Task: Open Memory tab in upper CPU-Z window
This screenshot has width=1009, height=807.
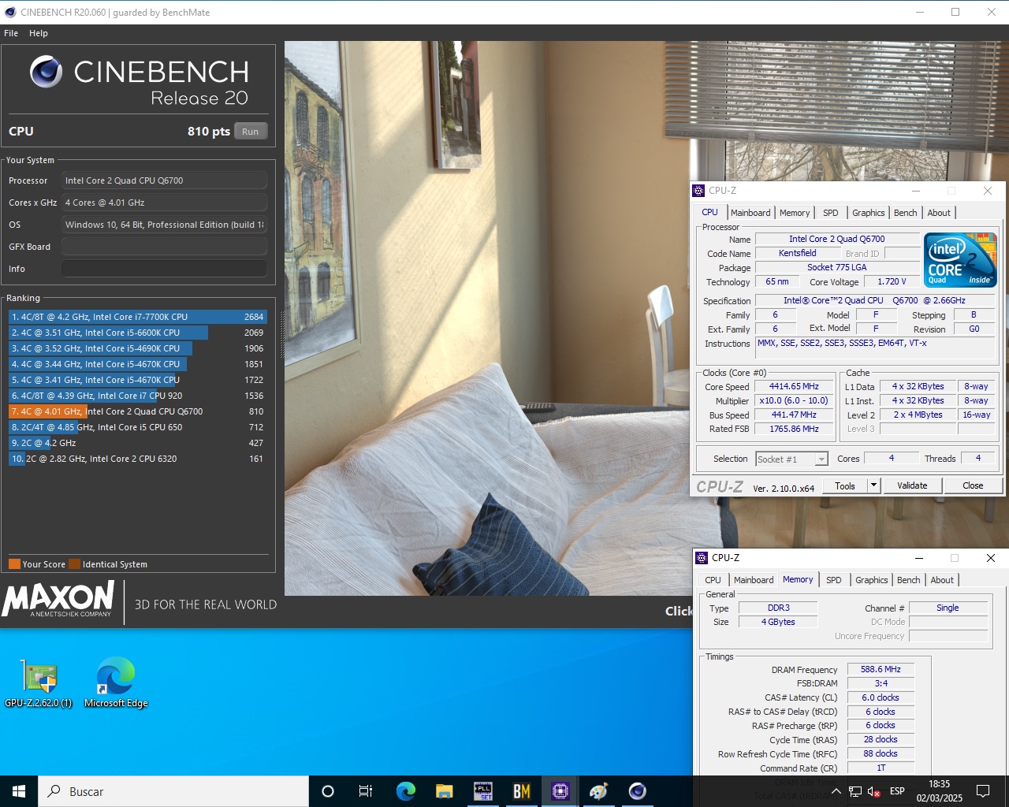Action: click(795, 213)
